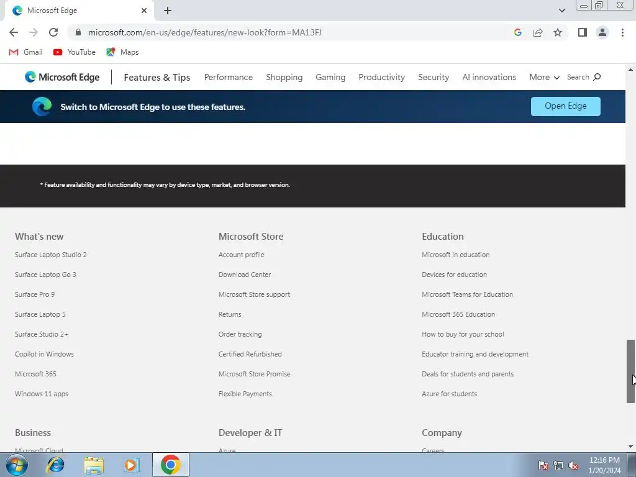This screenshot has height=477, width=636.
Task: Click the scrollbar up arrow
Action: click(x=630, y=70)
